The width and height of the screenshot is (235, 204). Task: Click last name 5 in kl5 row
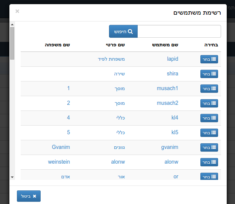(68, 132)
